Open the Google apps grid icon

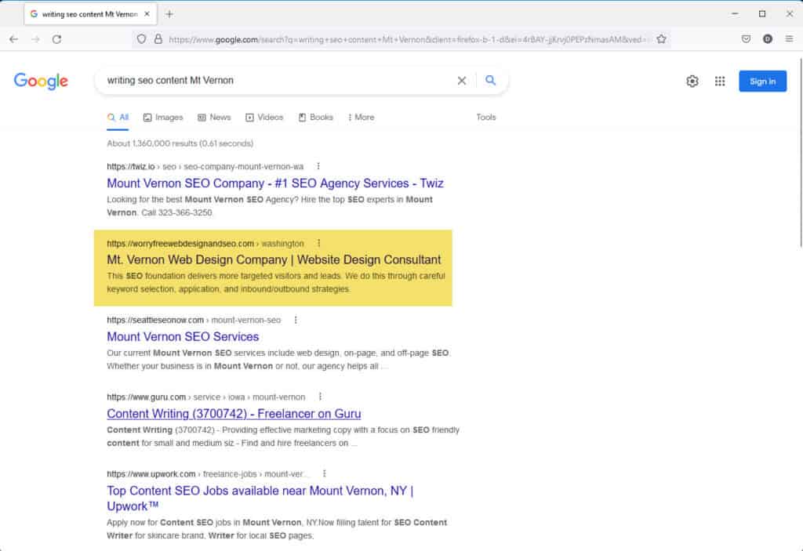pos(720,81)
